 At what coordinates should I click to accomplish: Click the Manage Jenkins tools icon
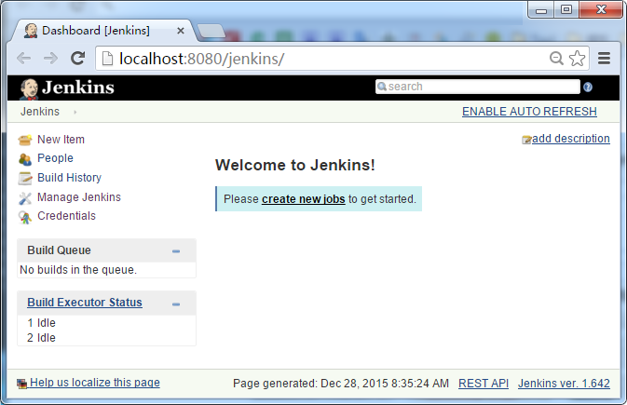(25, 198)
